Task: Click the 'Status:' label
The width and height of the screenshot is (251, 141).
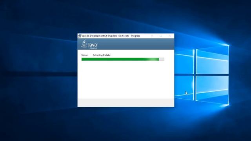Action: (85, 55)
